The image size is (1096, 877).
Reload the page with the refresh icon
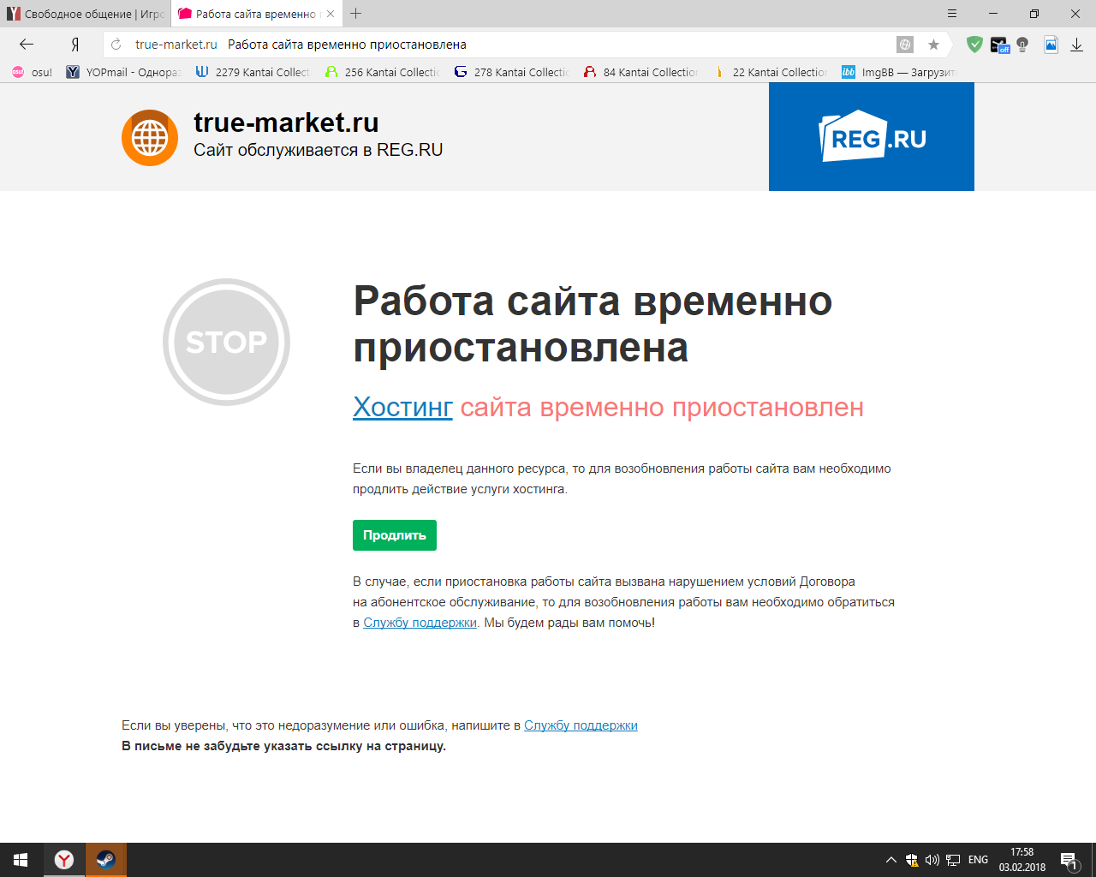tap(116, 45)
